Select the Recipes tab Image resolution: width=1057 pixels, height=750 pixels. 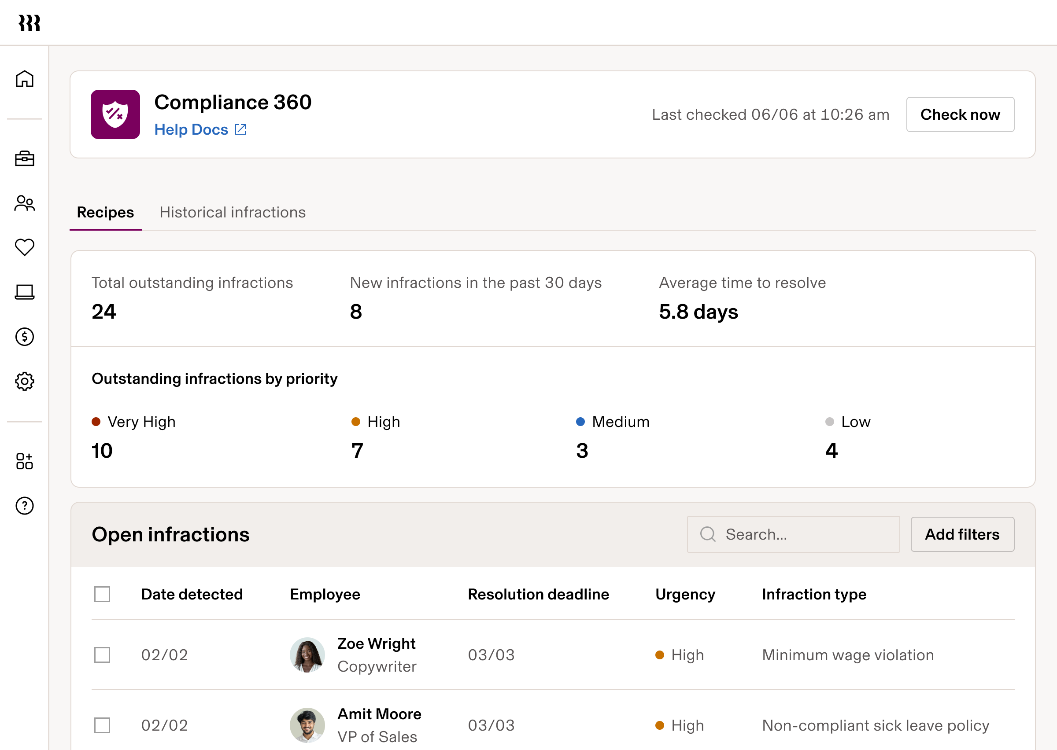[x=104, y=212]
